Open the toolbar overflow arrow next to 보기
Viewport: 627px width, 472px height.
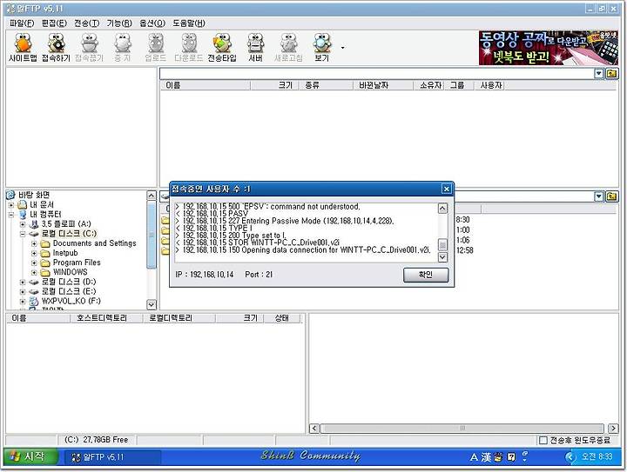pyautogui.click(x=343, y=48)
